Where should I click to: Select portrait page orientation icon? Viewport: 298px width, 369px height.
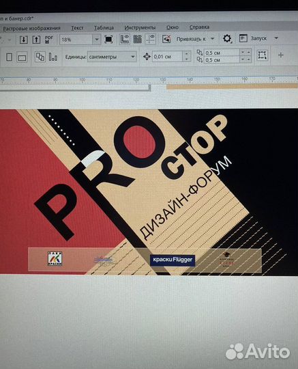(x=9, y=57)
